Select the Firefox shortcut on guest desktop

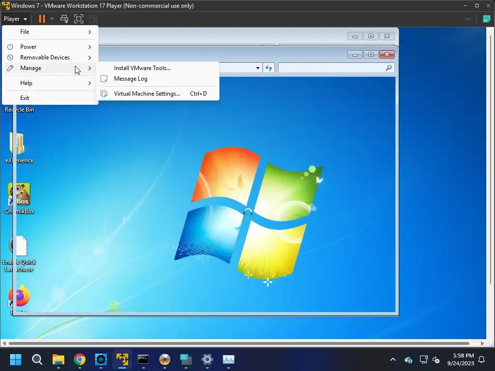(x=19, y=299)
